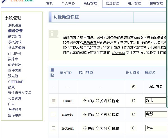Select 开放 radio for news channel
The height and width of the screenshot is (138, 168).
point(85,101)
